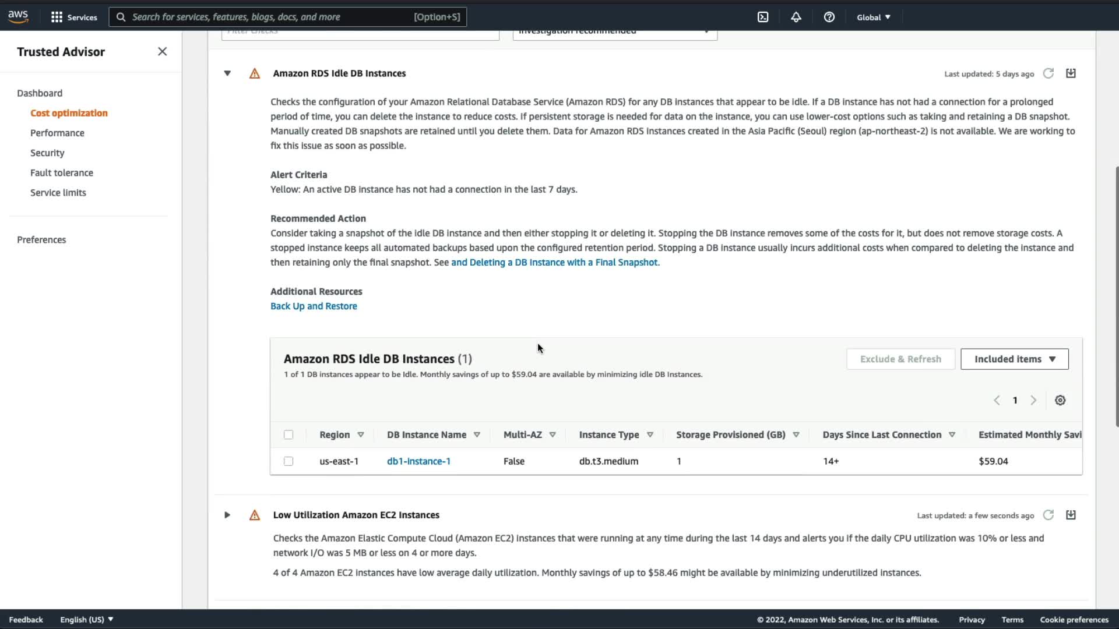Refresh the RDS Idle DB Instances check
Screen dimensions: 1119x629
[x=1048, y=73]
